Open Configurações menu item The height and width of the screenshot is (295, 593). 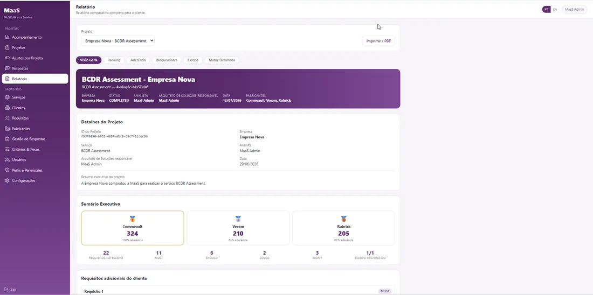coord(35,180)
